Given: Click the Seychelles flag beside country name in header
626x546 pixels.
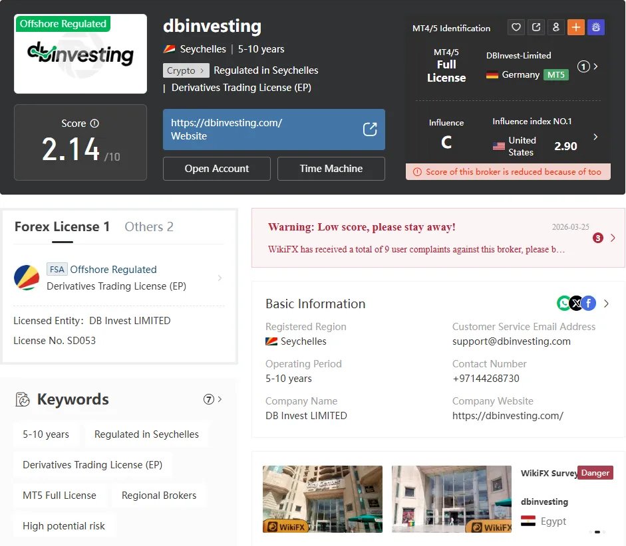Looking at the screenshot, I should [x=169, y=49].
